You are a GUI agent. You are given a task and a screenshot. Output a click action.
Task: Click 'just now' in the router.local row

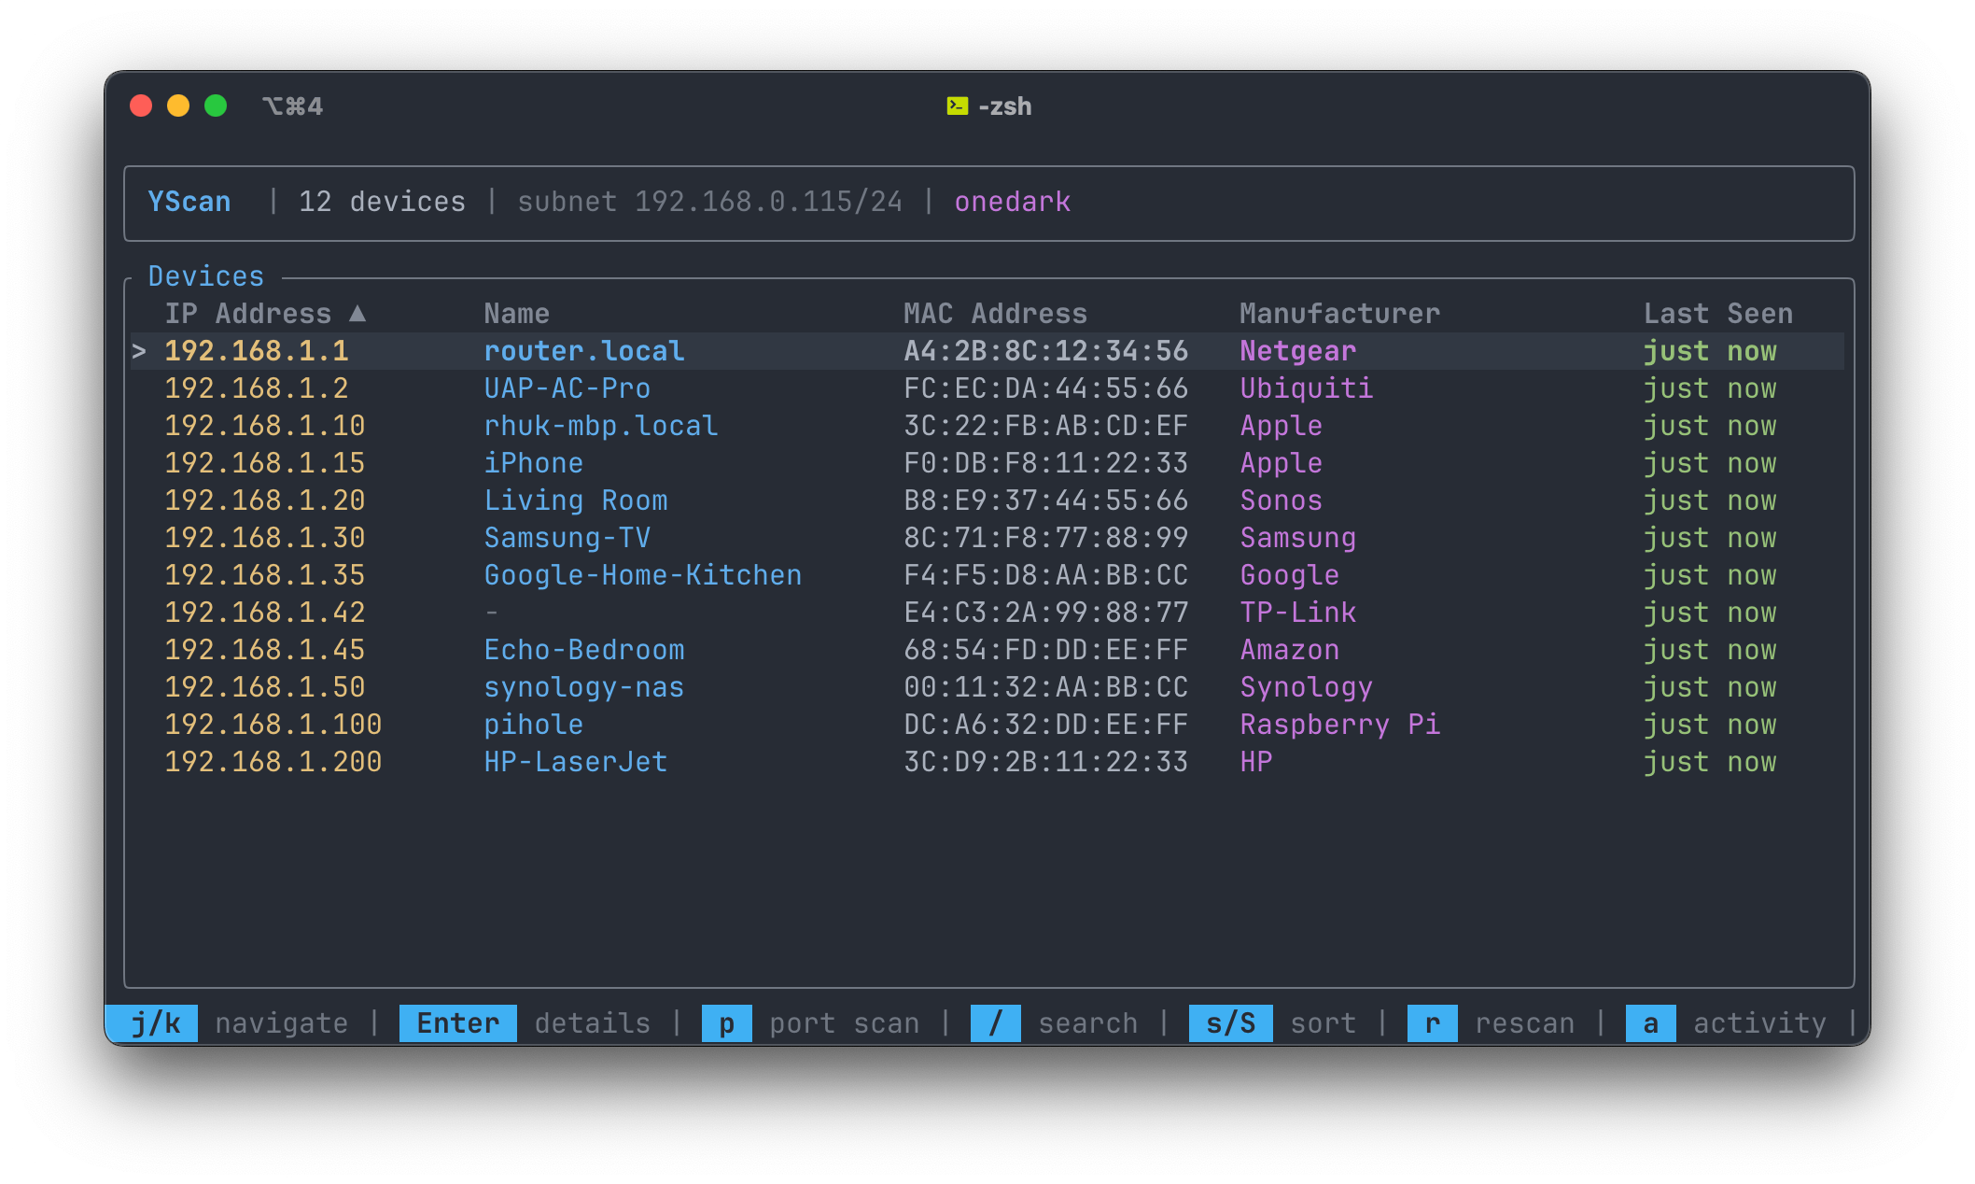(1710, 351)
